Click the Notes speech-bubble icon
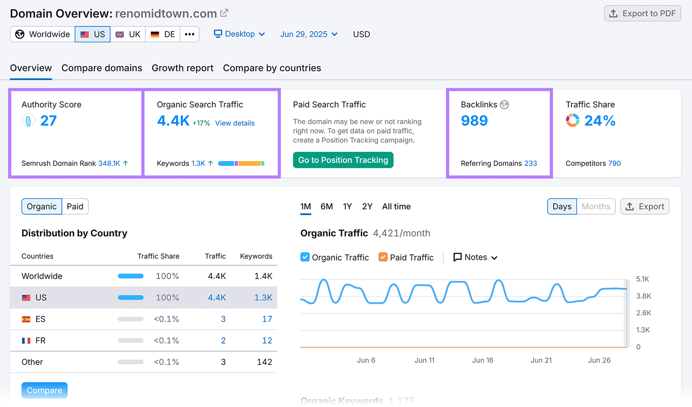 (458, 257)
